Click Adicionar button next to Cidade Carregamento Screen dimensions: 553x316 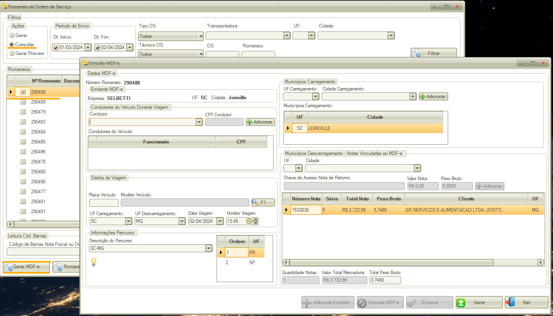433,96
